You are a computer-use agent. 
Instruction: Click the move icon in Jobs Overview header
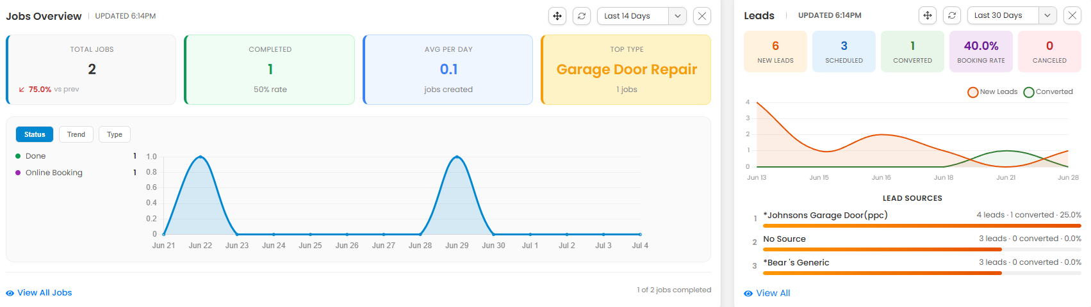point(557,16)
